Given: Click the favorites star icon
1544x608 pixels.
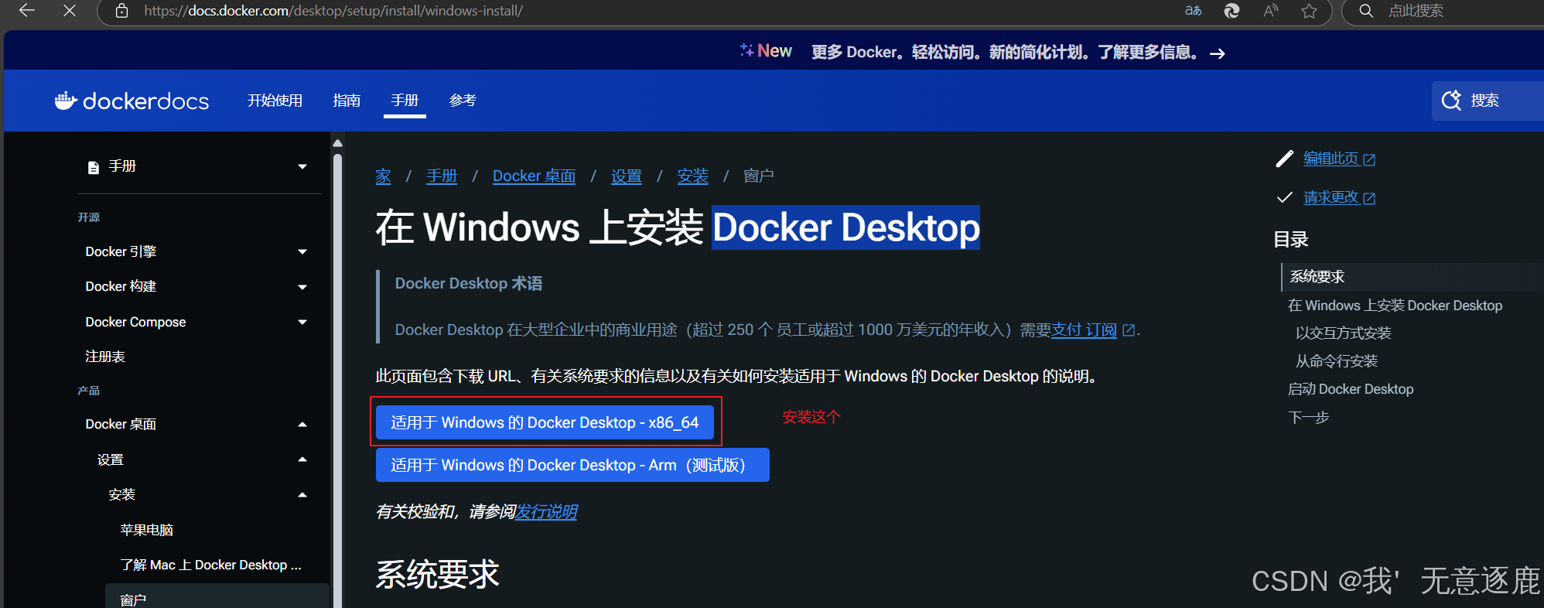Looking at the screenshot, I should click(1309, 11).
